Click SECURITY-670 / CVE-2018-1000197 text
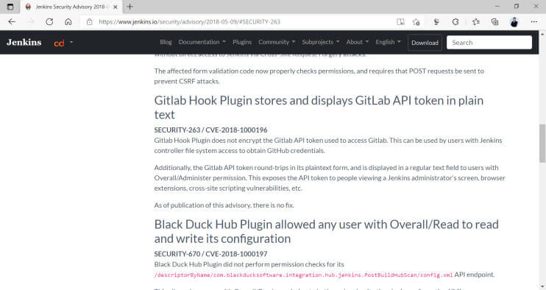The width and height of the screenshot is (546, 290). click(x=210, y=254)
